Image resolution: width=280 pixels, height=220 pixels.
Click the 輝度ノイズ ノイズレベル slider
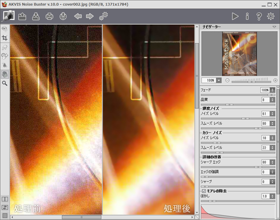click(x=238, y=118)
